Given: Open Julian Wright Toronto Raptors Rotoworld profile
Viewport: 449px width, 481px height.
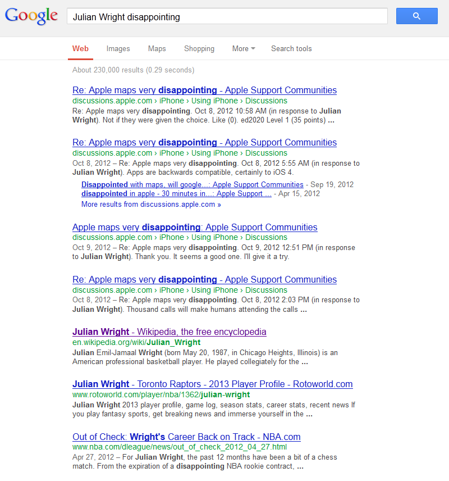Looking at the screenshot, I should pyautogui.click(x=212, y=384).
